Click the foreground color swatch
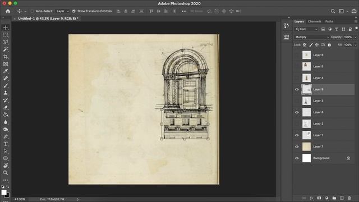 pos(4,192)
